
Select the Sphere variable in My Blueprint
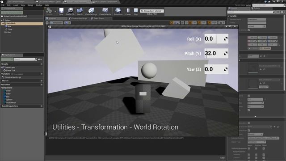tap(9, 100)
